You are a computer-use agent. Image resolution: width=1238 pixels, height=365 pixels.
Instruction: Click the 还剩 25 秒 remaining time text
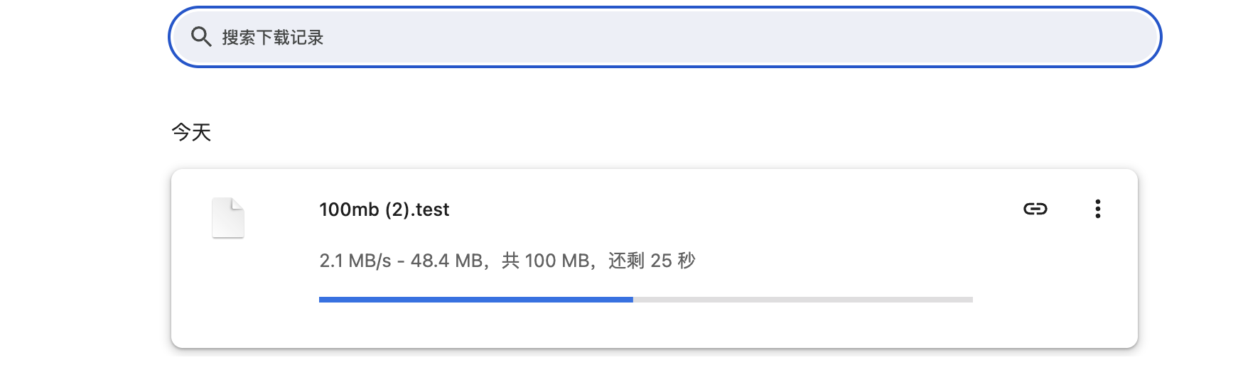[652, 261]
